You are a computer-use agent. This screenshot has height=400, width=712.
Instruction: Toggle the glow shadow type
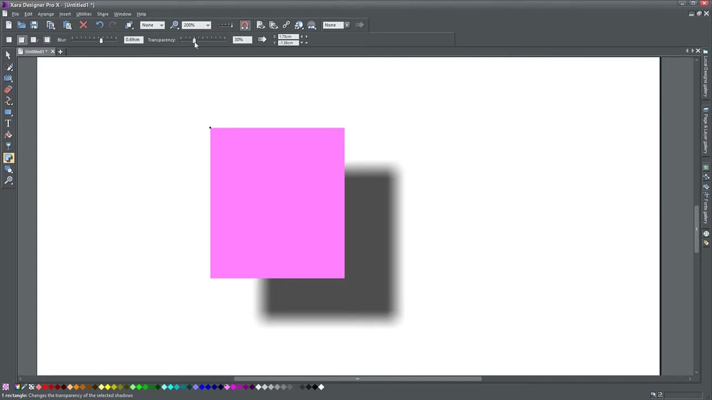47,39
